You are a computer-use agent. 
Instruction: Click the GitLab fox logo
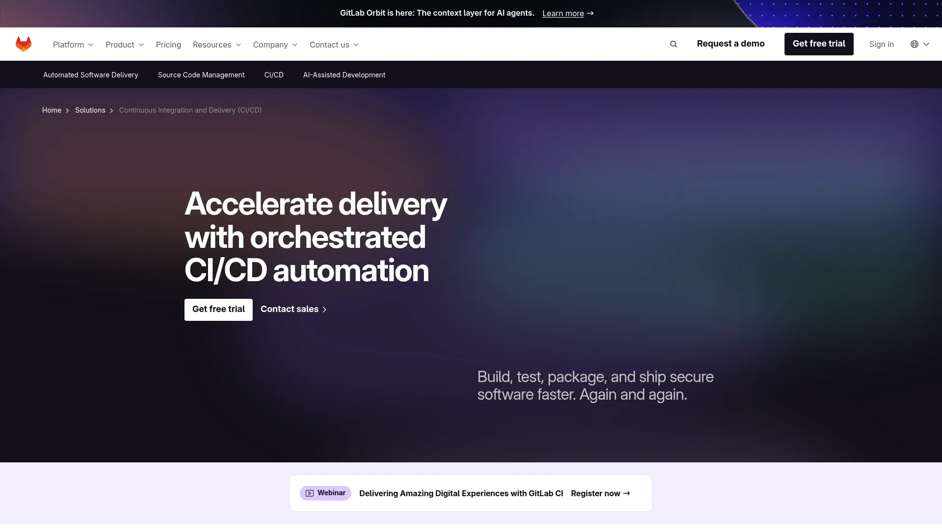click(x=24, y=44)
